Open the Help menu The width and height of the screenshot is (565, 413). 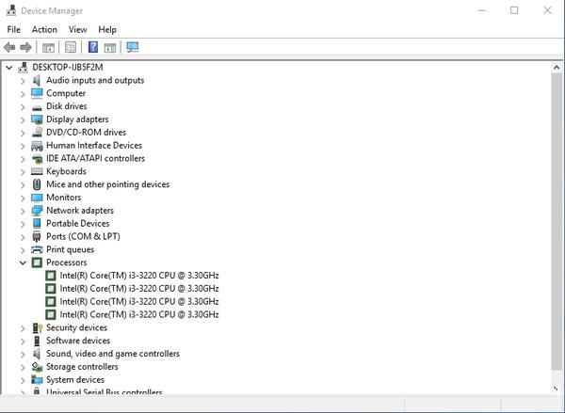(x=107, y=29)
